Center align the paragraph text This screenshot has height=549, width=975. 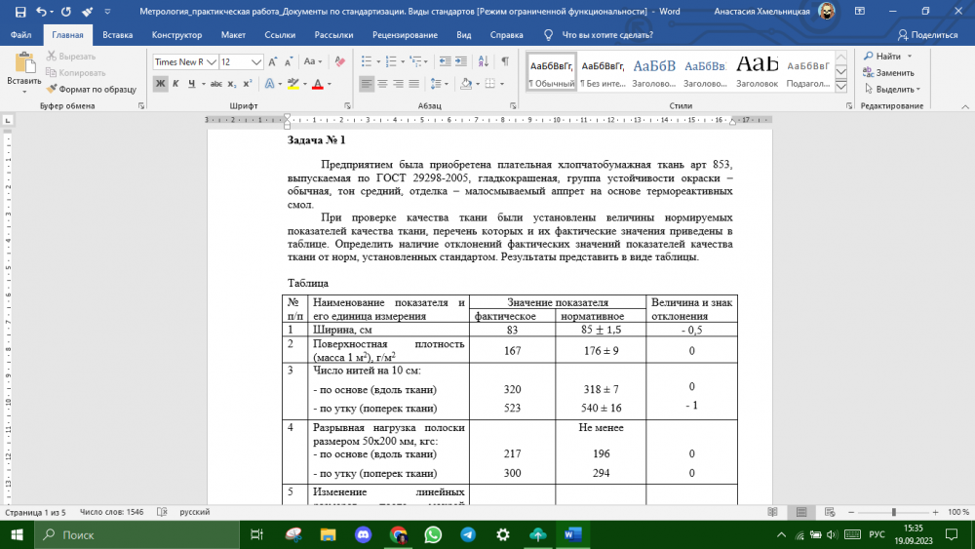pyautogui.click(x=384, y=84)
